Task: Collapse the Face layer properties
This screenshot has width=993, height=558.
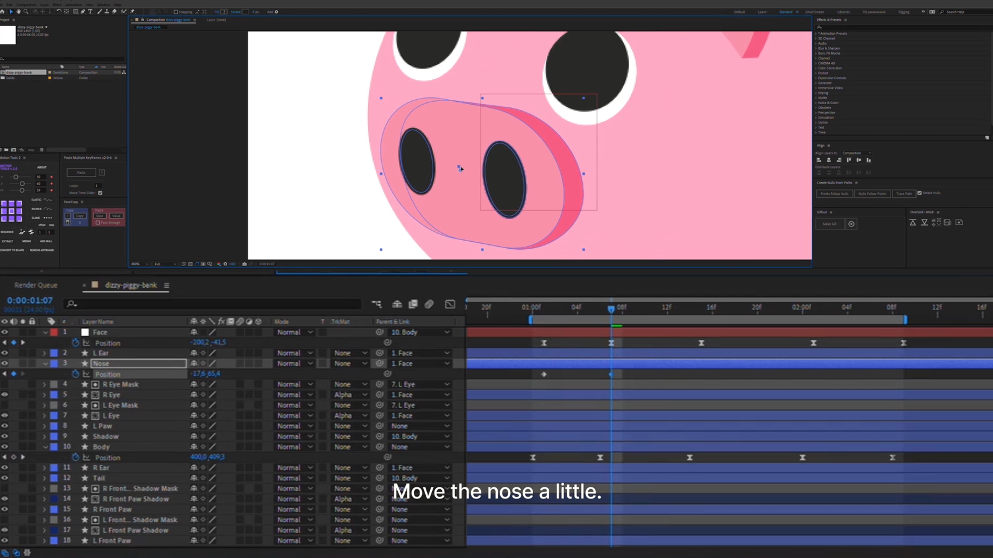Action: [45, 332]
